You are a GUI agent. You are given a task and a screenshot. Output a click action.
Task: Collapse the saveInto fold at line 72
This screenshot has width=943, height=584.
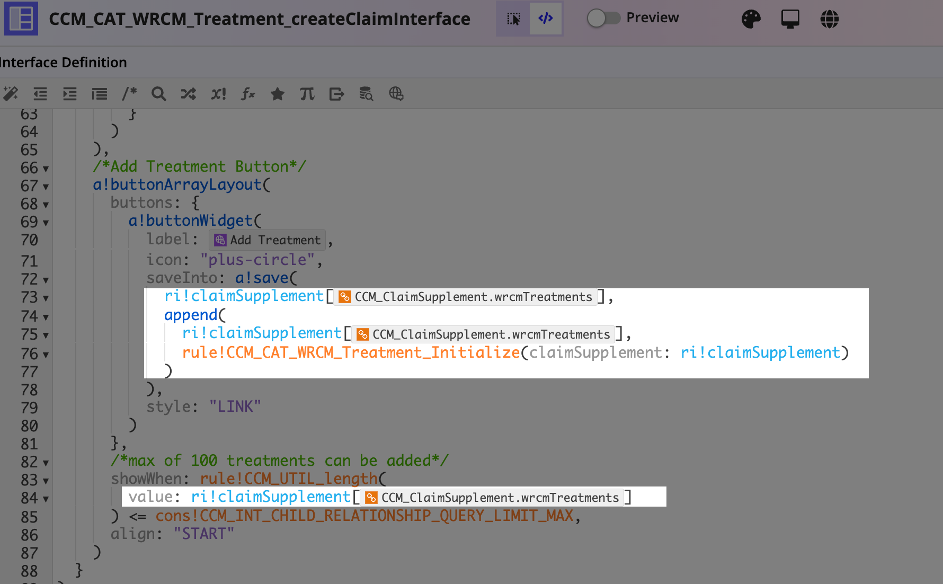click(46, 280)
